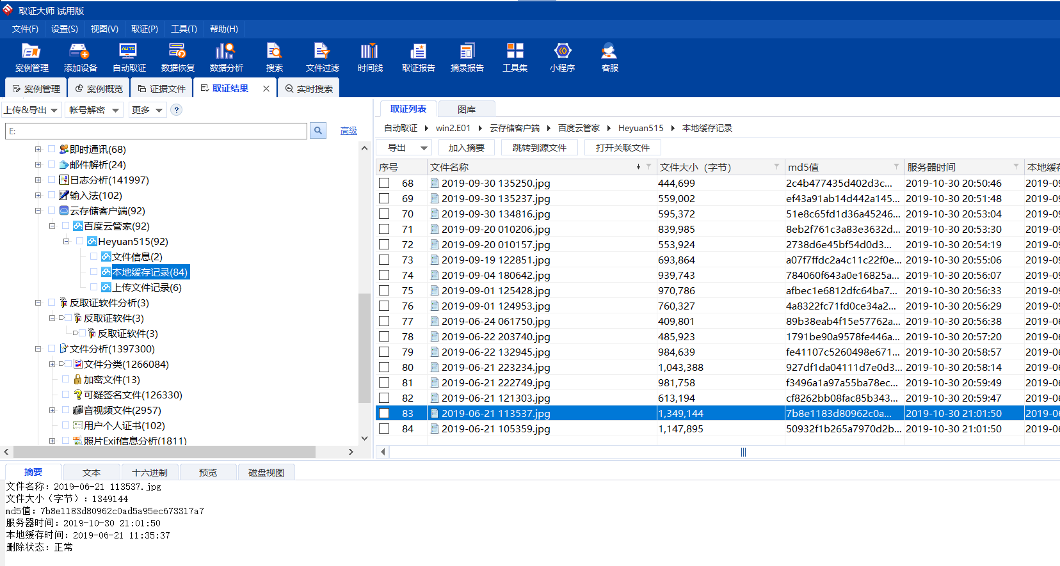
Task: Contact 客服 via the toolbar icon
Action: [609, 58]
